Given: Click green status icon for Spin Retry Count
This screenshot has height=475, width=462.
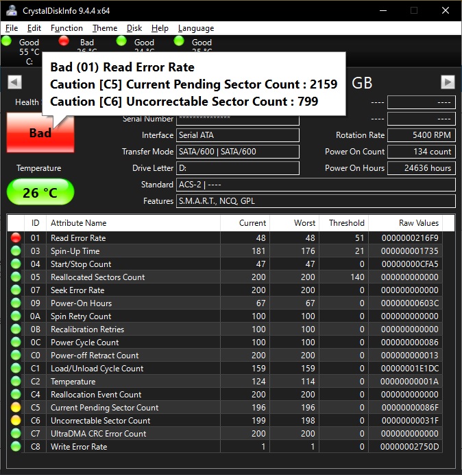Looking at the screenshot, I should click(16, 316).
